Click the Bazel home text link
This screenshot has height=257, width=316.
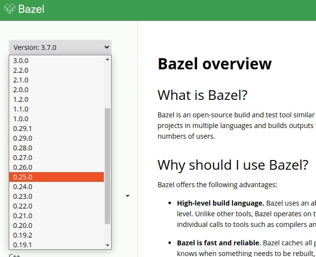point(31,9)
